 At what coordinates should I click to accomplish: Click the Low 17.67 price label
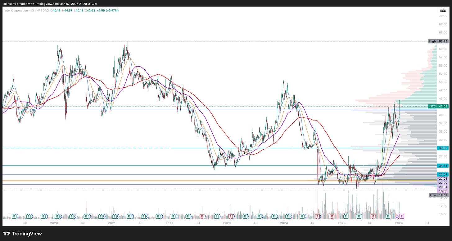tap(438, 195)
